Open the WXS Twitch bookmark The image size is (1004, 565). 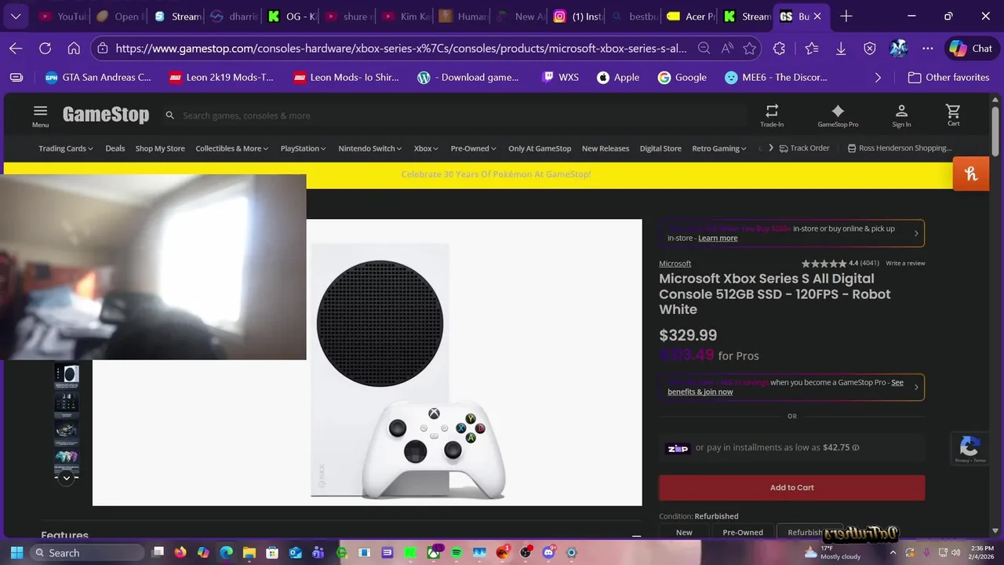pyautogui.click(x=561, y=78)
